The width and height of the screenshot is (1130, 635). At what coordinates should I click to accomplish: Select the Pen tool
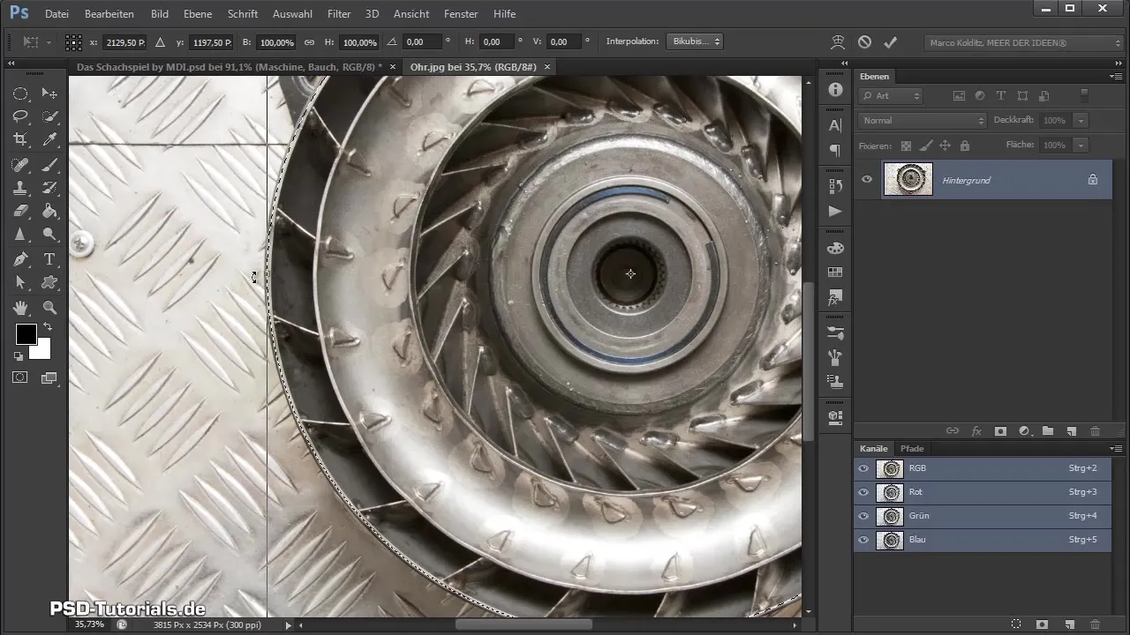coord(20,259)
